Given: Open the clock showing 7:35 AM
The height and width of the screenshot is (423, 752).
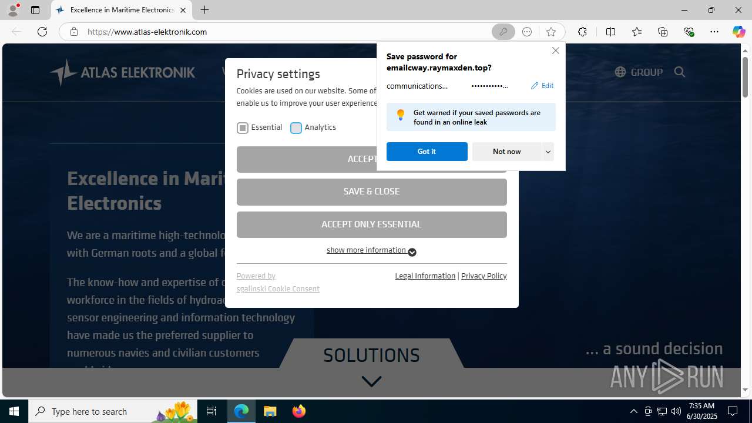Looking at the screenshot, I should (x=702, y=411).
